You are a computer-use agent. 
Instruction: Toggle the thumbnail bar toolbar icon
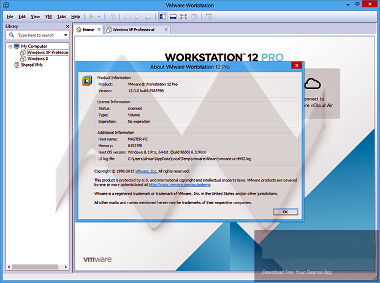173,17
